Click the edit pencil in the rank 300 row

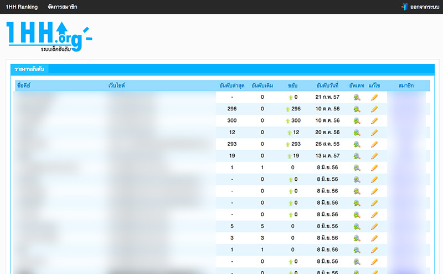374,120
